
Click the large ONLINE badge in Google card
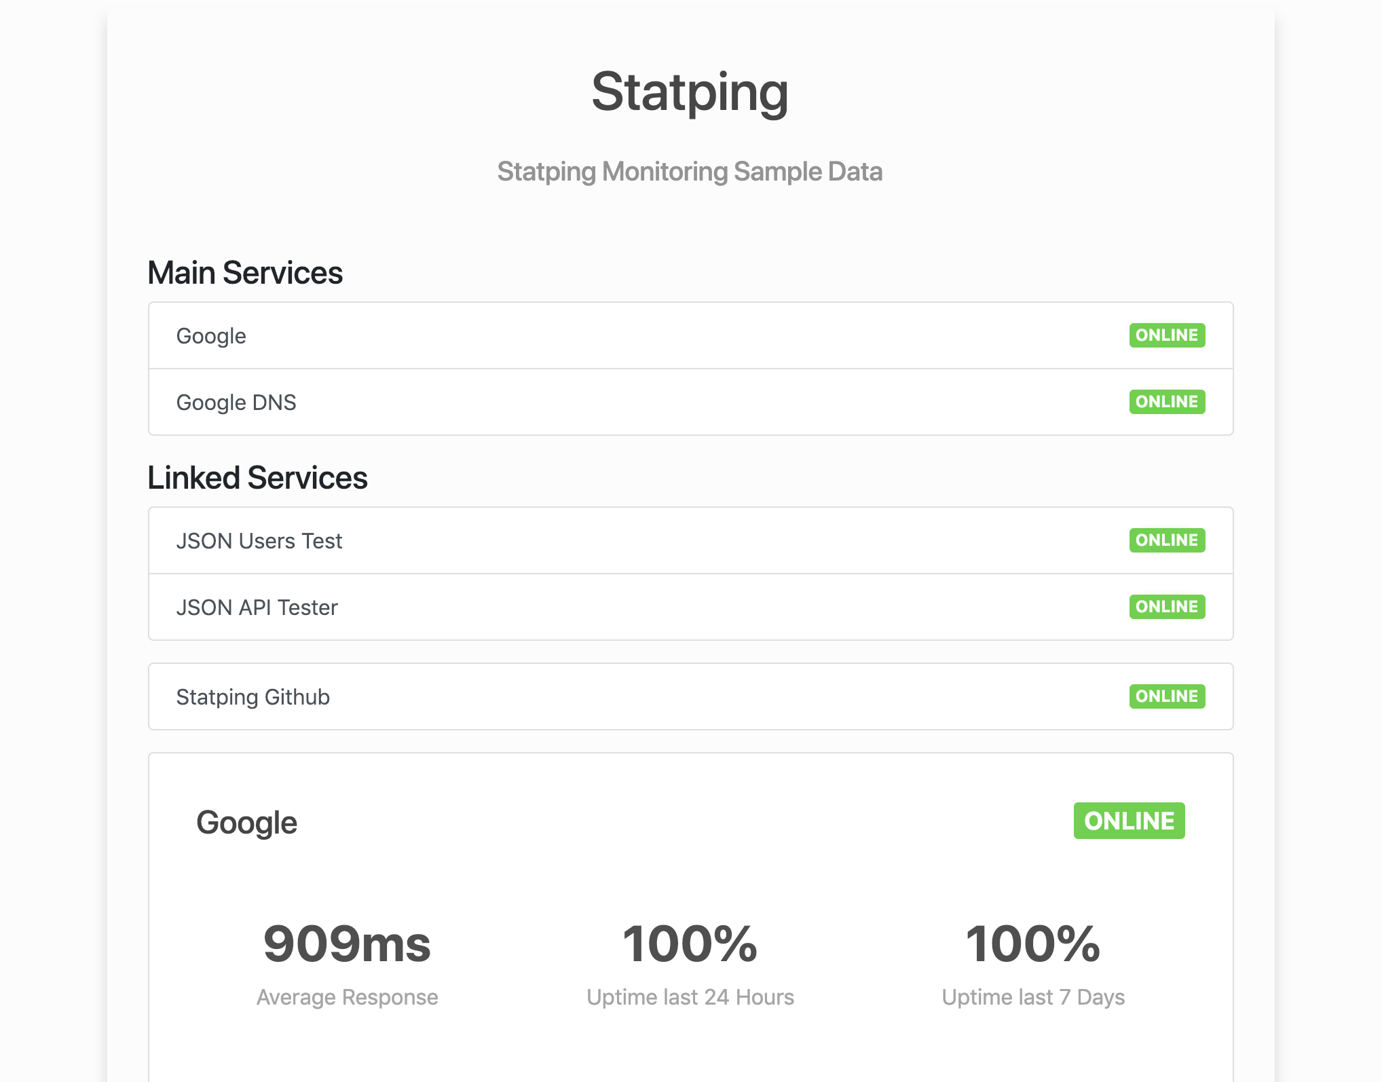pyautogui.click(x=1129, y=821)
